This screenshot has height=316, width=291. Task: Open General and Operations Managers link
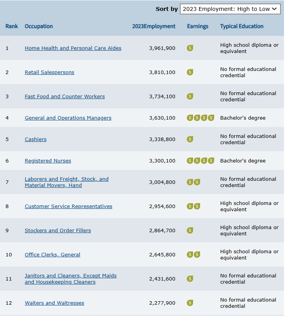pos(68,118)
